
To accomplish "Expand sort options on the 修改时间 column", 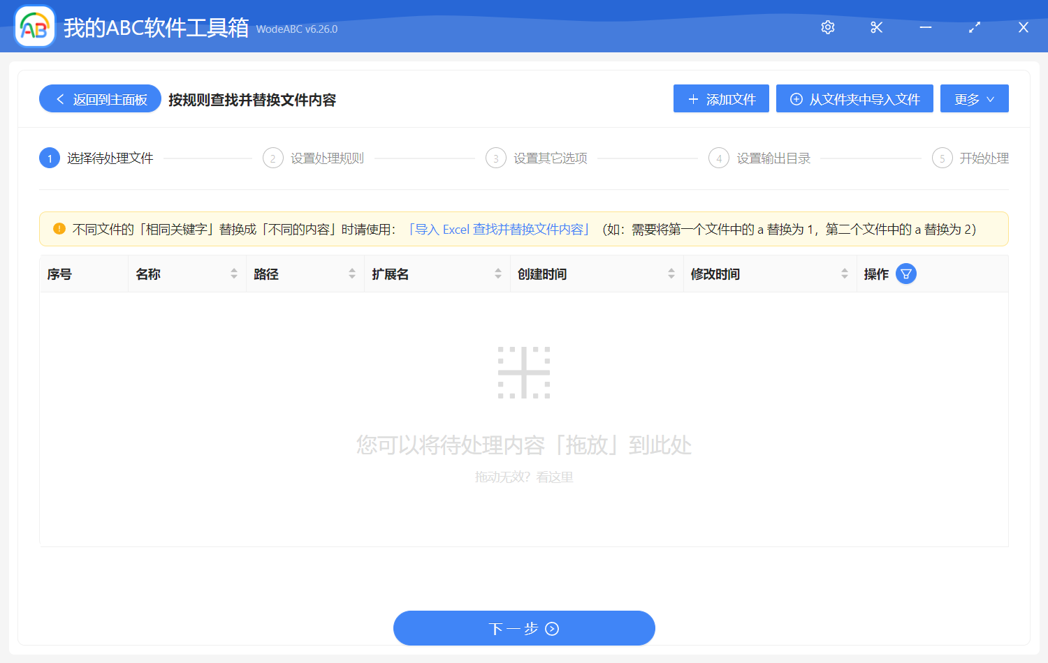I will 844,274.
